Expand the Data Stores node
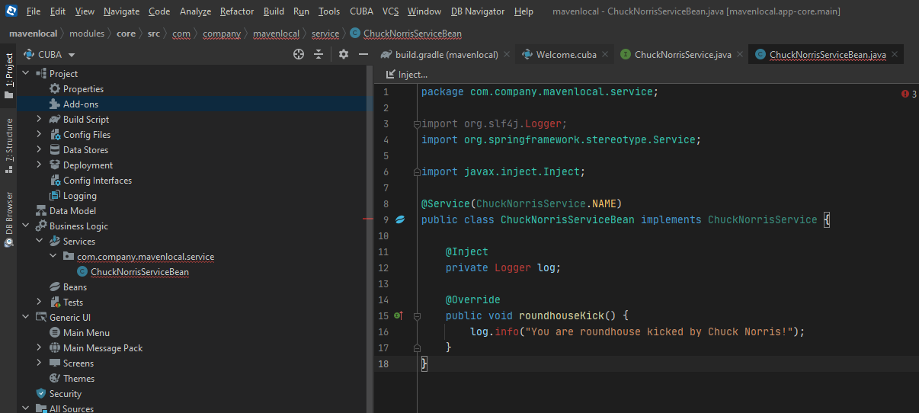Viewport: 919px width, 413px height. (x=40, y=150)
